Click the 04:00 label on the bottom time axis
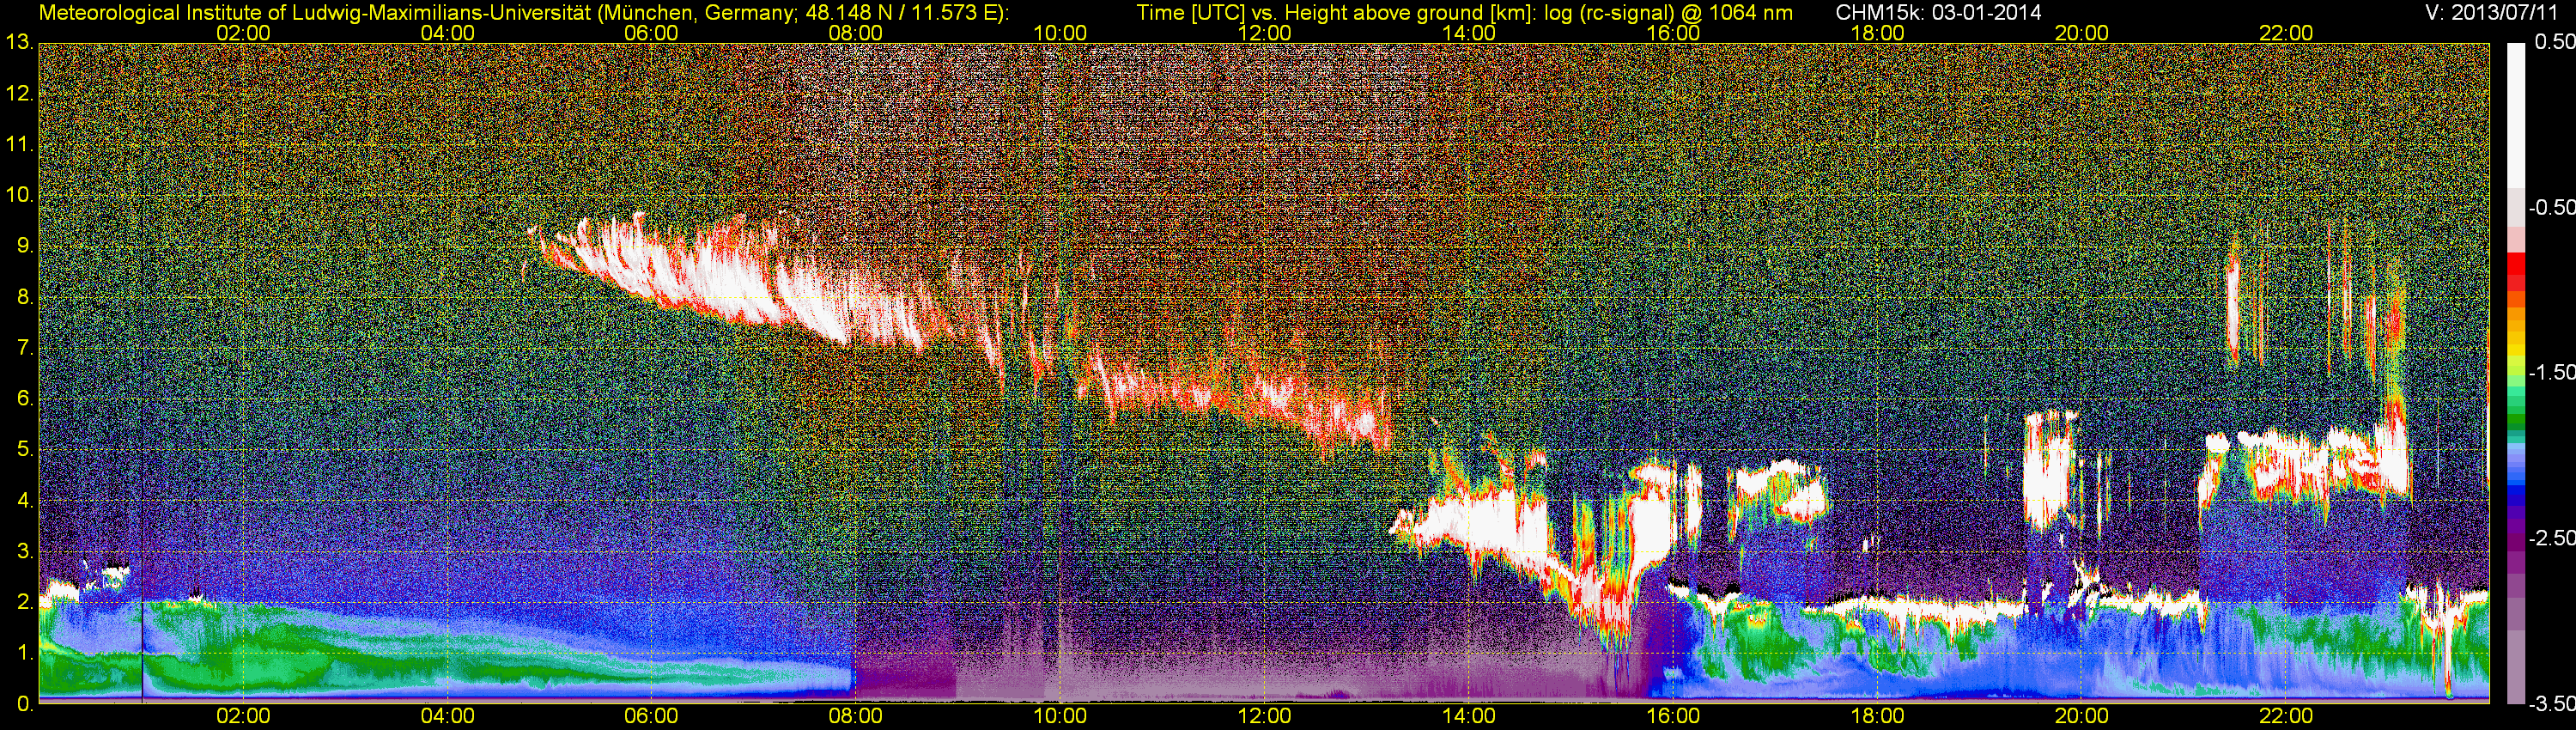The width and height of the screenshot is (2576, 730). click(447, 717)
